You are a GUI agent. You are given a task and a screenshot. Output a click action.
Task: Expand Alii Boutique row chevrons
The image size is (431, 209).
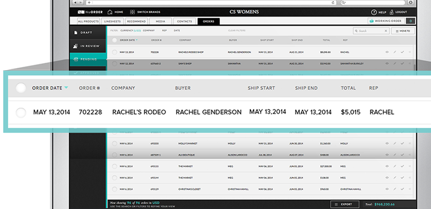click(410, 155)
